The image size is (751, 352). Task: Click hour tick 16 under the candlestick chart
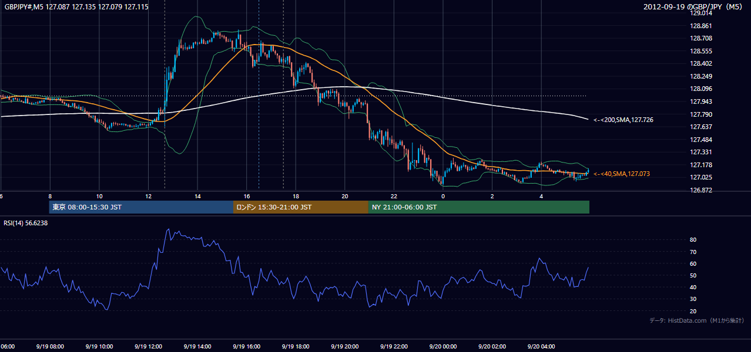tap(247, 197)
